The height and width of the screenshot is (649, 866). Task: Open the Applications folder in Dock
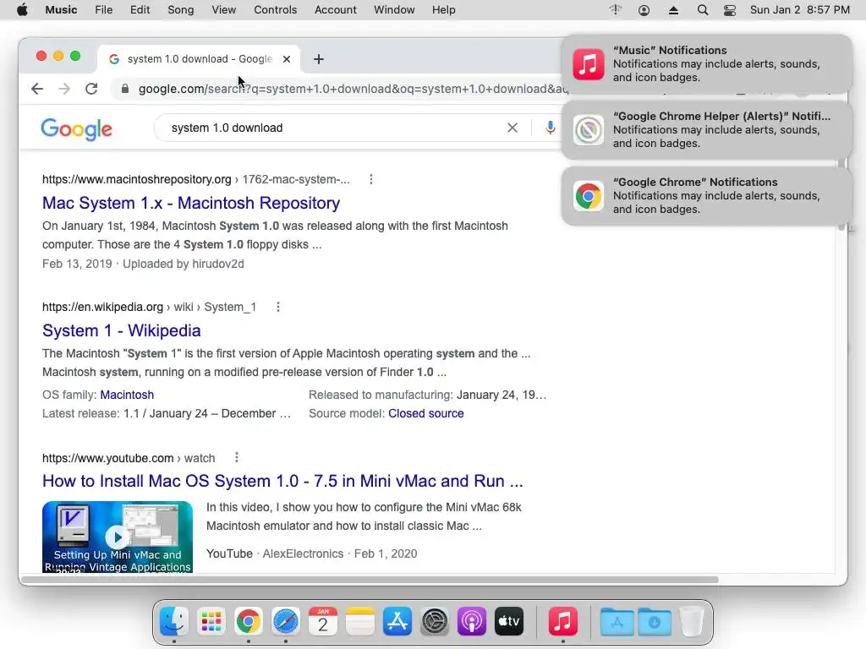(x=617, y=621)
